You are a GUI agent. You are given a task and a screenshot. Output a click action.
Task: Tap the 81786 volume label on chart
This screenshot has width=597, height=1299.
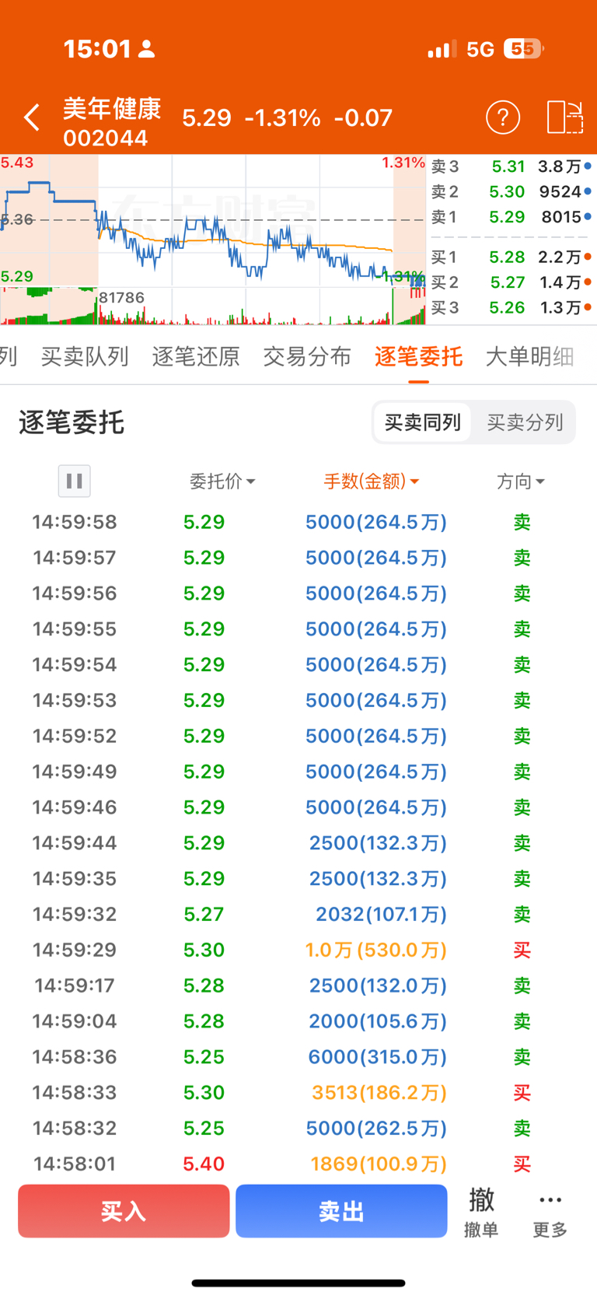click(122, 297)
